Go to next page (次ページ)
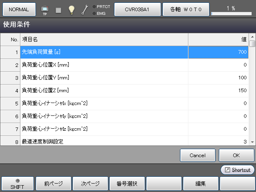 click(x=90, y=184)
